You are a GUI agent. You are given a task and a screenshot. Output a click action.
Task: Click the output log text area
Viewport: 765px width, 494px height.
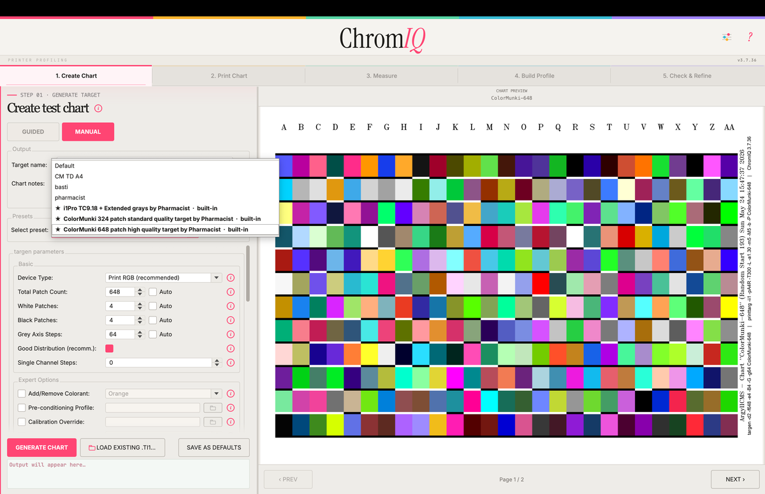128,474
